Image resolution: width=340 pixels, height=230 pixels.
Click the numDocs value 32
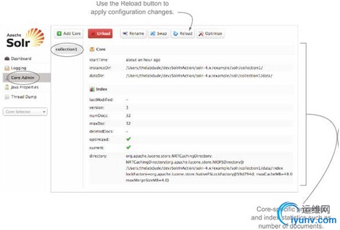click(x=128, y=115)
